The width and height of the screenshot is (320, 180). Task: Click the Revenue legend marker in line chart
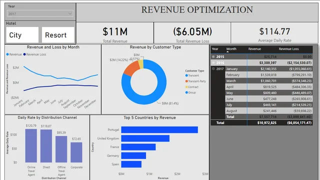click(x=7, y=54)
